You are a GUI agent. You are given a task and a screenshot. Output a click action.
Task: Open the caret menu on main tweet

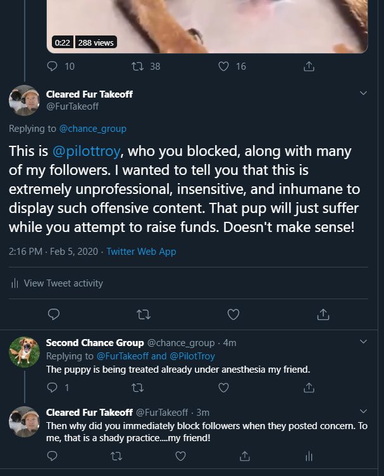tap(363, 93)
